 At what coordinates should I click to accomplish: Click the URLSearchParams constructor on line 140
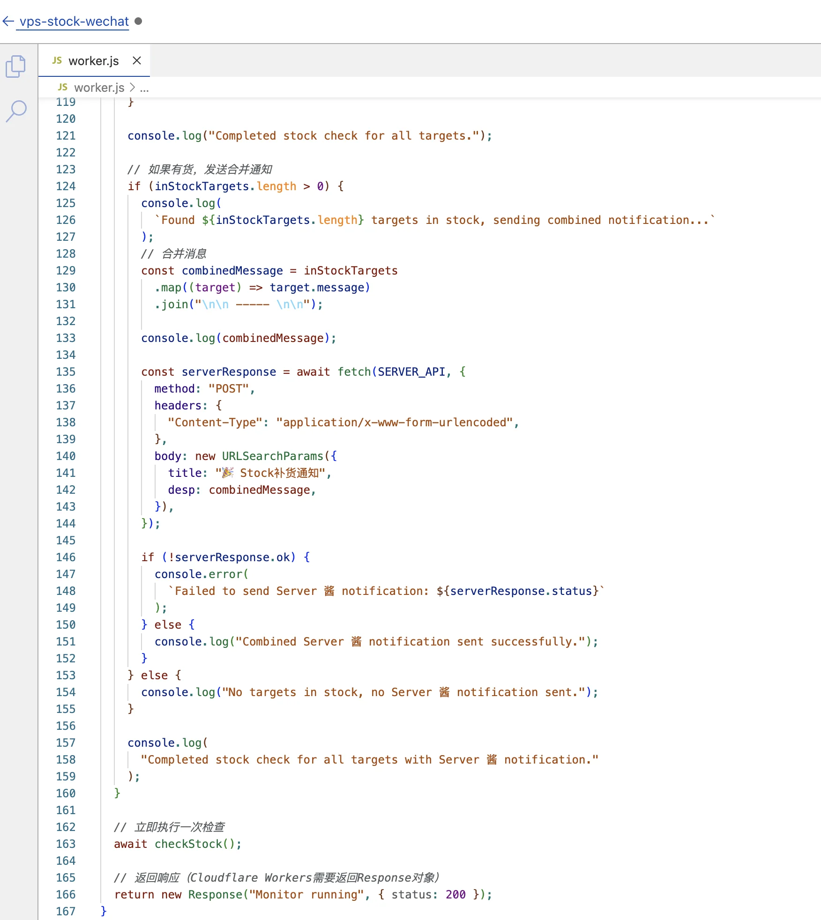272,456
